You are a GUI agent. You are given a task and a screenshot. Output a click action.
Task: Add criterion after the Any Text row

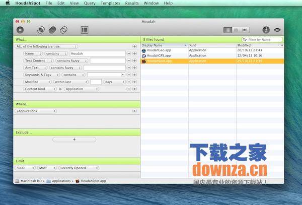[x=134, y=68]
